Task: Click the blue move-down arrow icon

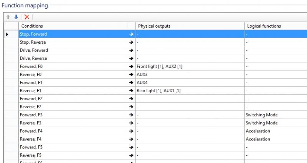Action: [x=16, y=17]
